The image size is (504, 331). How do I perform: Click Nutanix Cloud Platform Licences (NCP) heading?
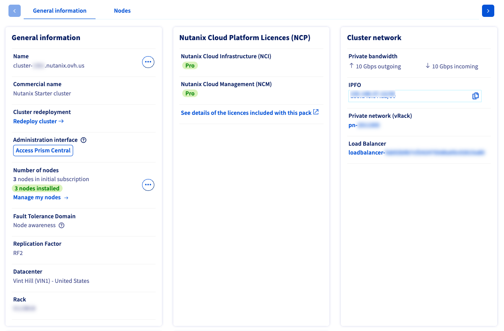click(x=245, y=38)
